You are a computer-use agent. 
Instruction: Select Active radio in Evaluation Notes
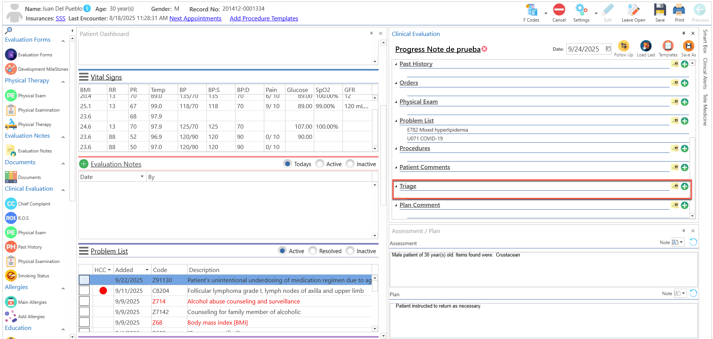[x=320, y=164]
